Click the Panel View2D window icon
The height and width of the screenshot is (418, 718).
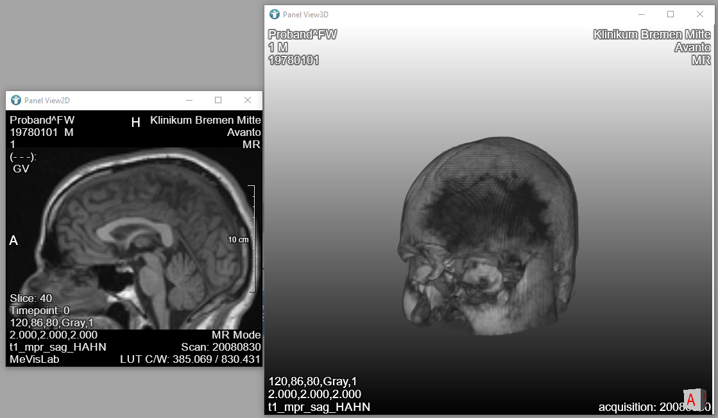(x=16, y=100)
